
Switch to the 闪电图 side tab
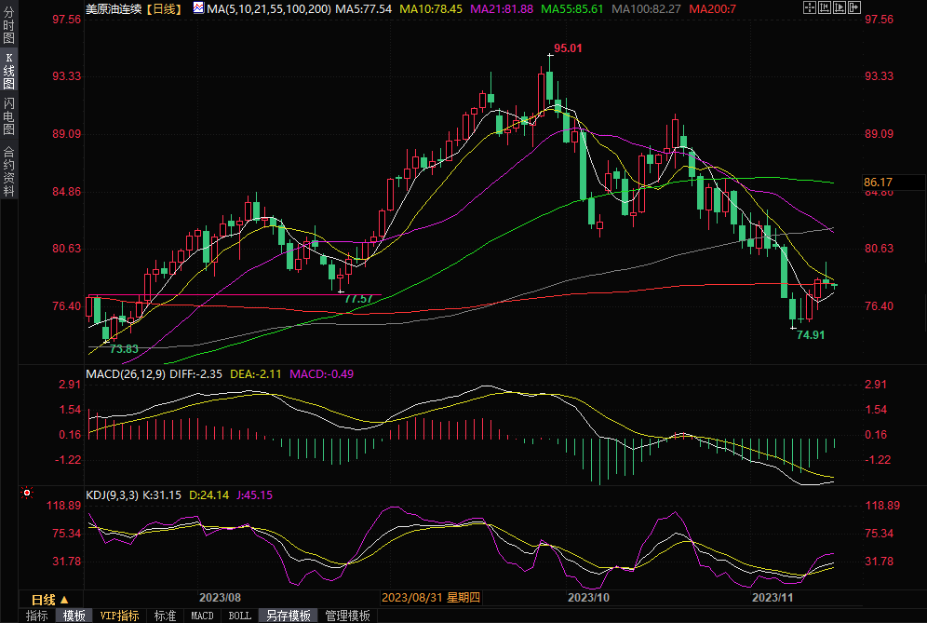pos(9,116)
